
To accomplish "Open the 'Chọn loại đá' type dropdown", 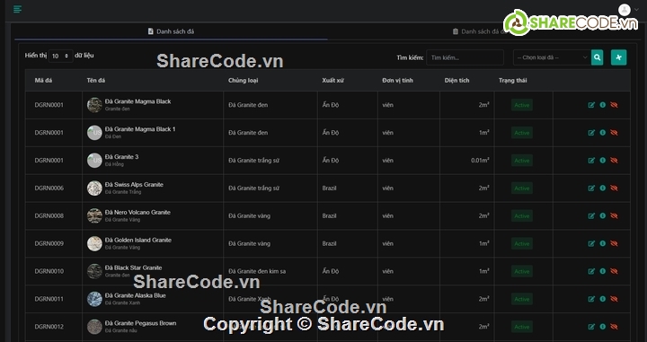I will pyautogui.click(x=552, y=57).
